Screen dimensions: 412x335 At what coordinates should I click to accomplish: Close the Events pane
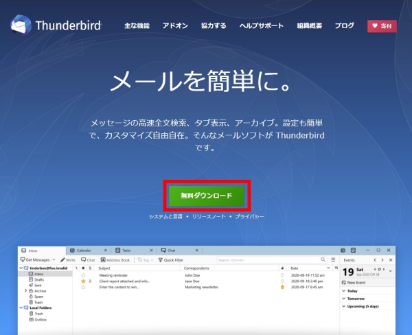pyautogui.click(x=391, y=260)
